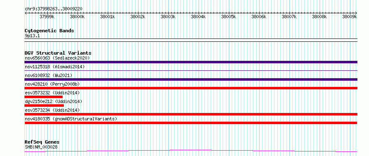Viewport: 369px width, 156px height.
Task: Click the short red bar under dgv2150e212
Action: (44, 106)
